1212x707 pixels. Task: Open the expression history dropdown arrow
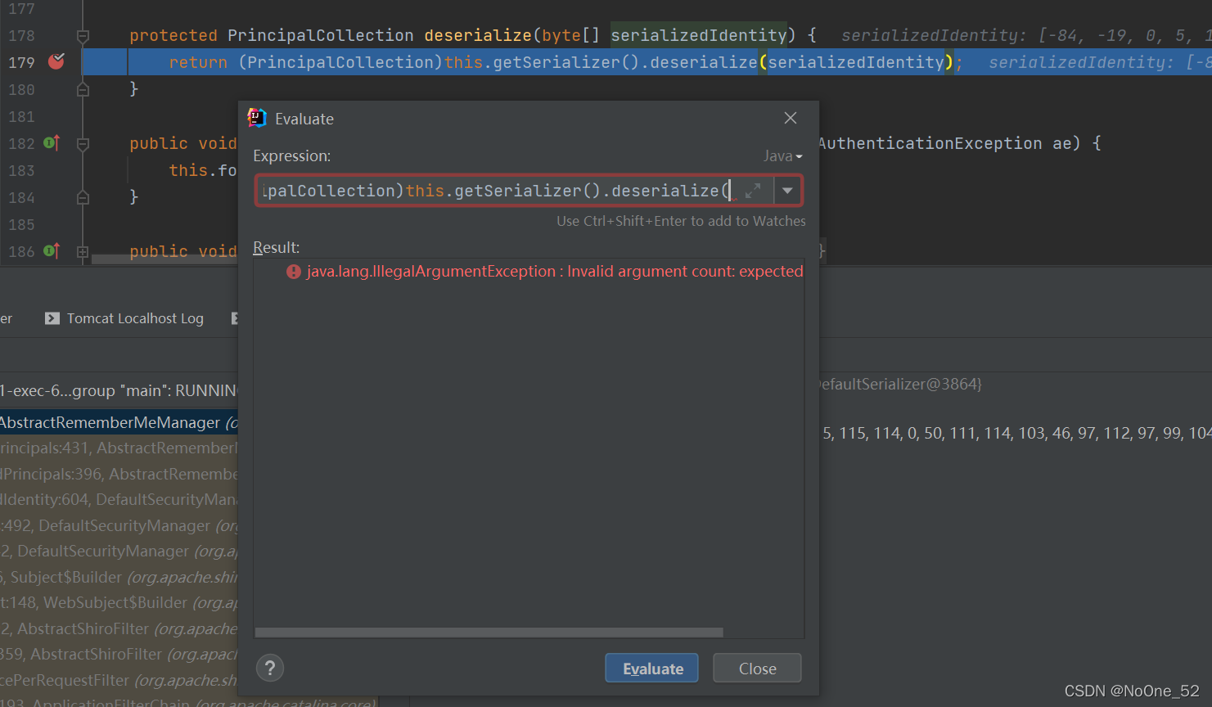787,191
